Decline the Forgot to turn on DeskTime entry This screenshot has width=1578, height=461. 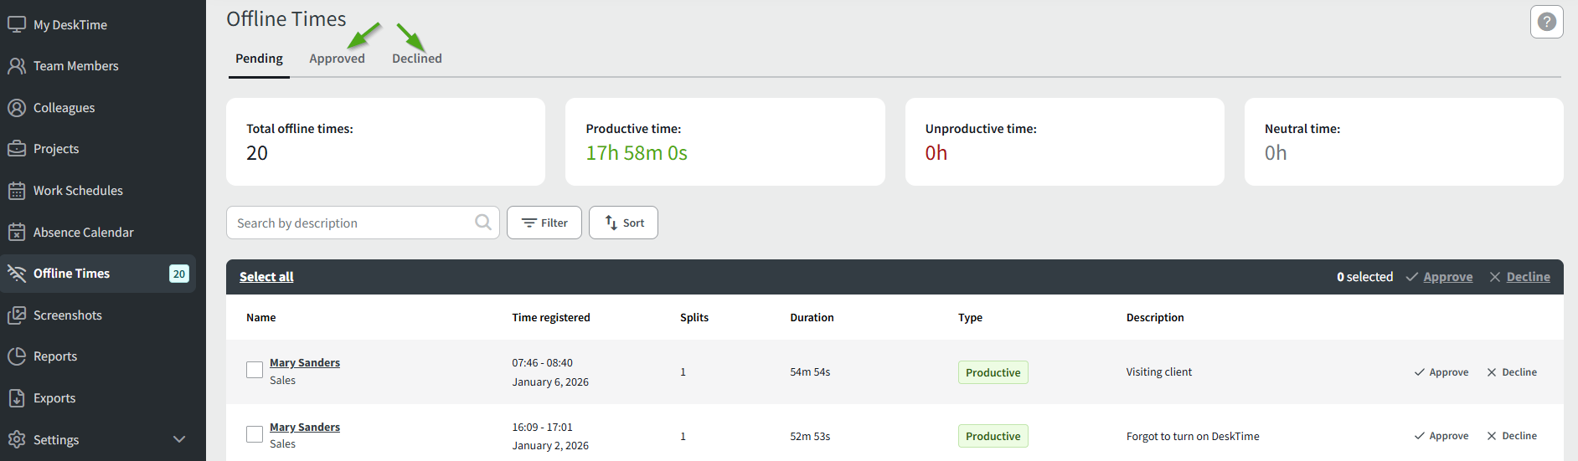1511,436
